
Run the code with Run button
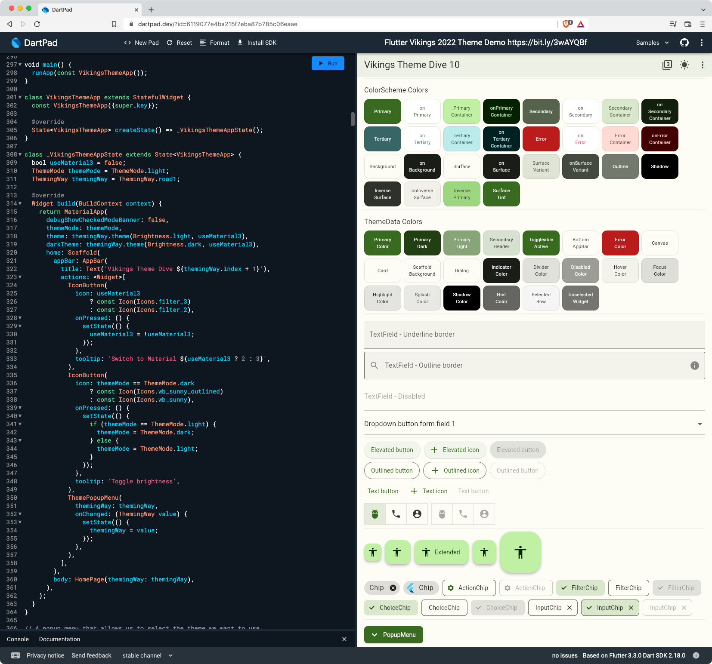click(328, 63)
